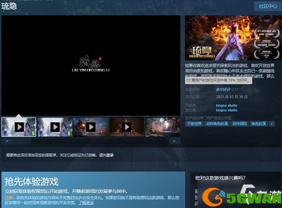Screen dimensions: 282x208
Task: Play the second trailer thumbnail
Action: point(55,127)
